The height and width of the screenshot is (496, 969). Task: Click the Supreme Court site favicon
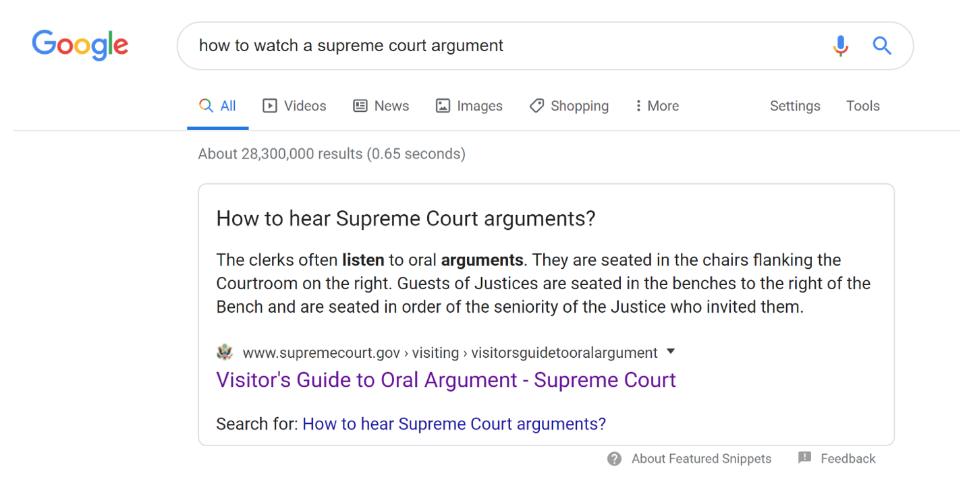pyautogui.click(x=225, y=352)
